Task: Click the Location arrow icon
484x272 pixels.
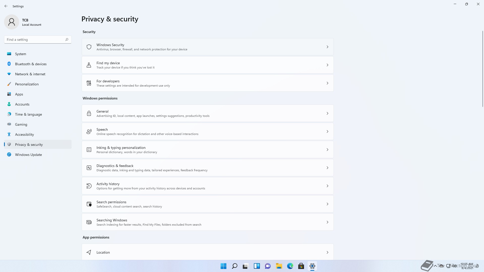Action: click(89, 252)
